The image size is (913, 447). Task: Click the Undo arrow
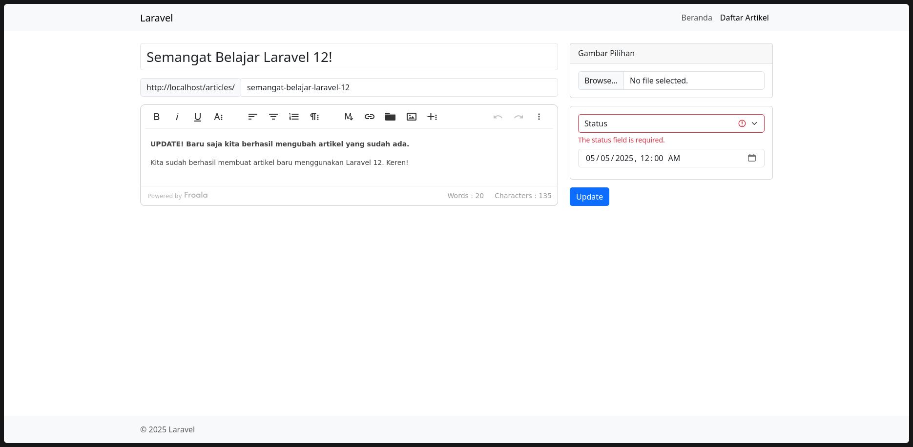tap(498, 117)
